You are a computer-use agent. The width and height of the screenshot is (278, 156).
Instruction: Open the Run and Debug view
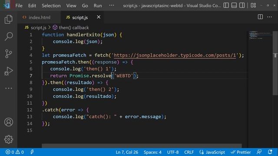point(9,71)
